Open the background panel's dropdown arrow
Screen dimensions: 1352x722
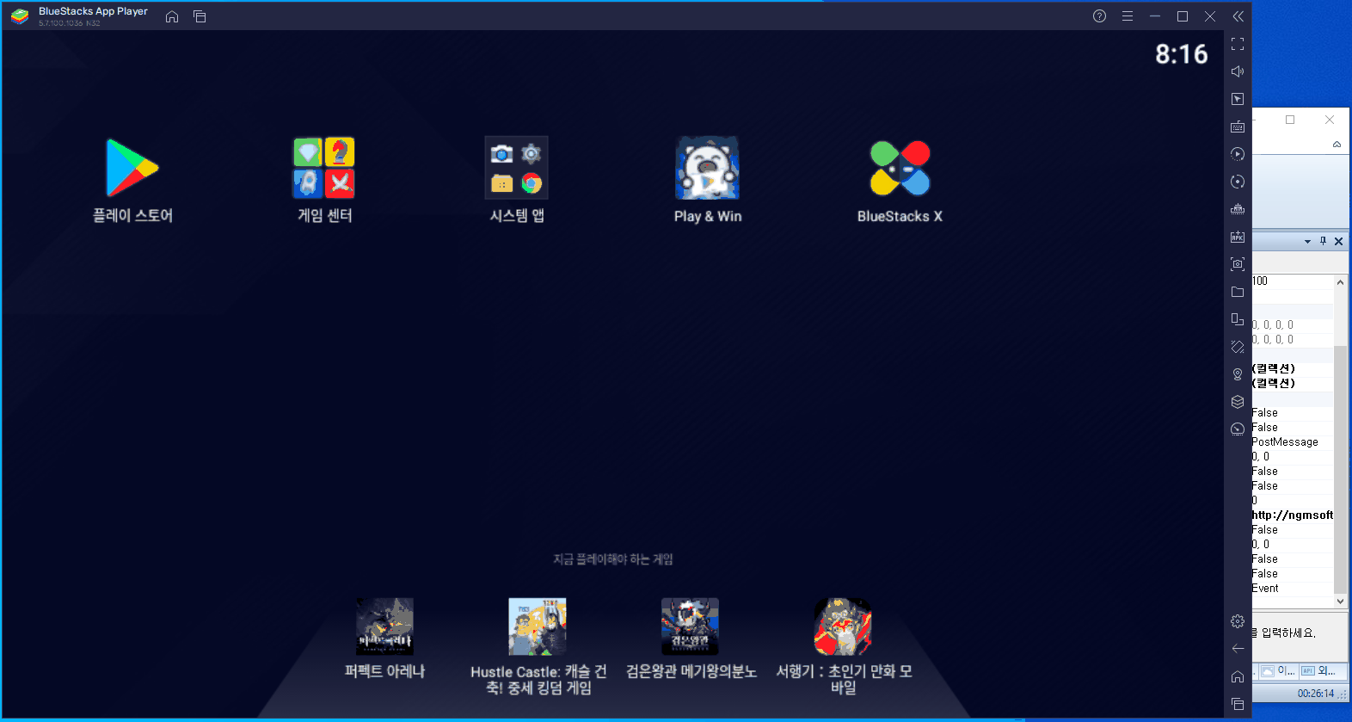tap(1307, 242)
